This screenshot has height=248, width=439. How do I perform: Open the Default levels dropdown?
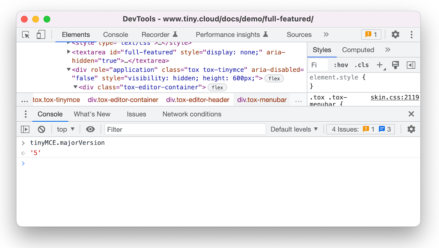click(x=294, y=129)
